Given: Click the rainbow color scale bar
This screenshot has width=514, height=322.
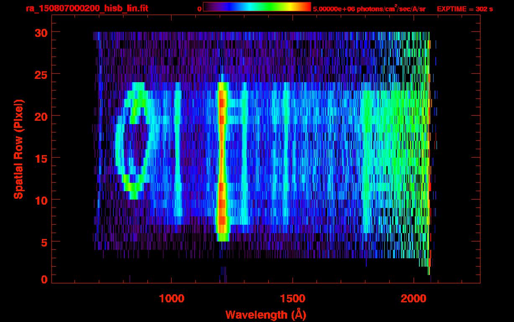Looking at the screenshot, I should tap(257, 7).
